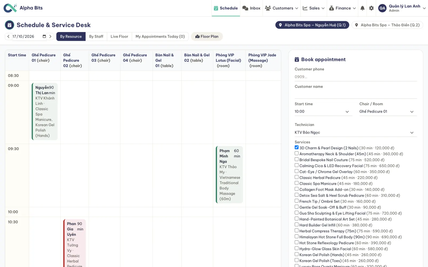Uncheck 3D Charm & Pearl Design service
Viewport: 428px width, 267px height.
click(296, 147)
